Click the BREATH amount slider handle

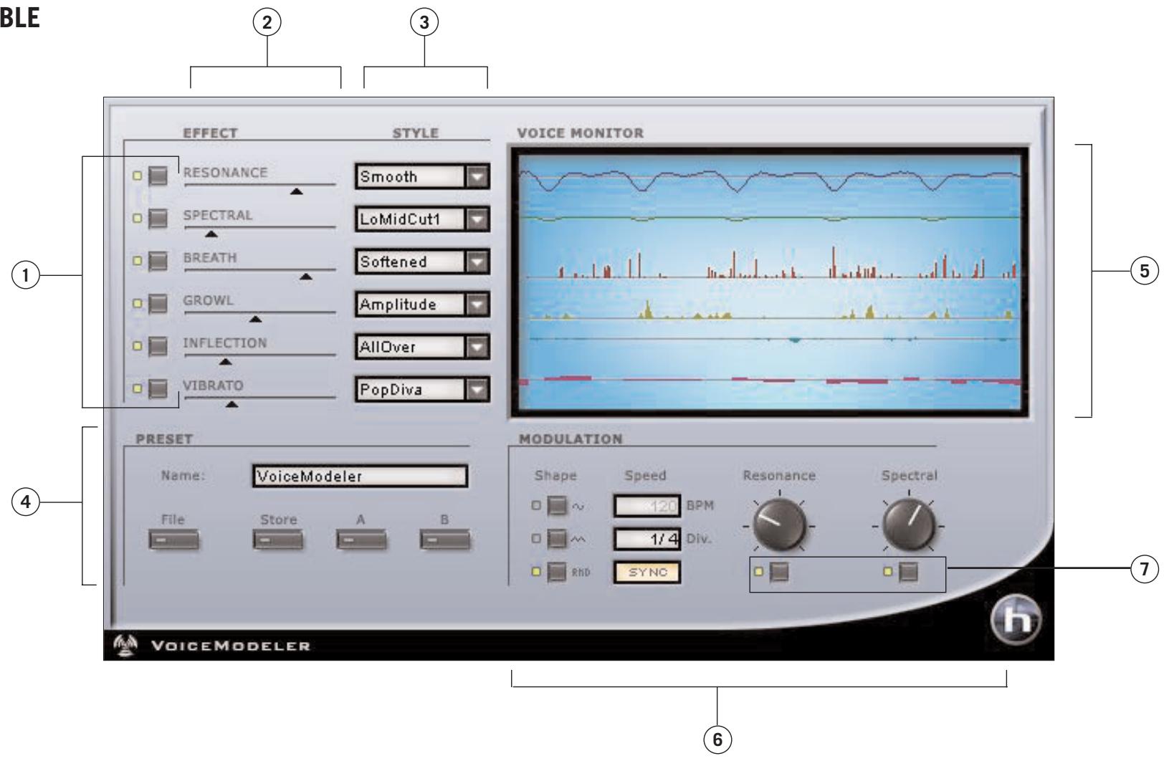coord(306,276)
